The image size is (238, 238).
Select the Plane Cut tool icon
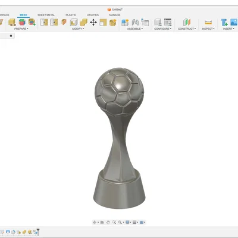64,22
